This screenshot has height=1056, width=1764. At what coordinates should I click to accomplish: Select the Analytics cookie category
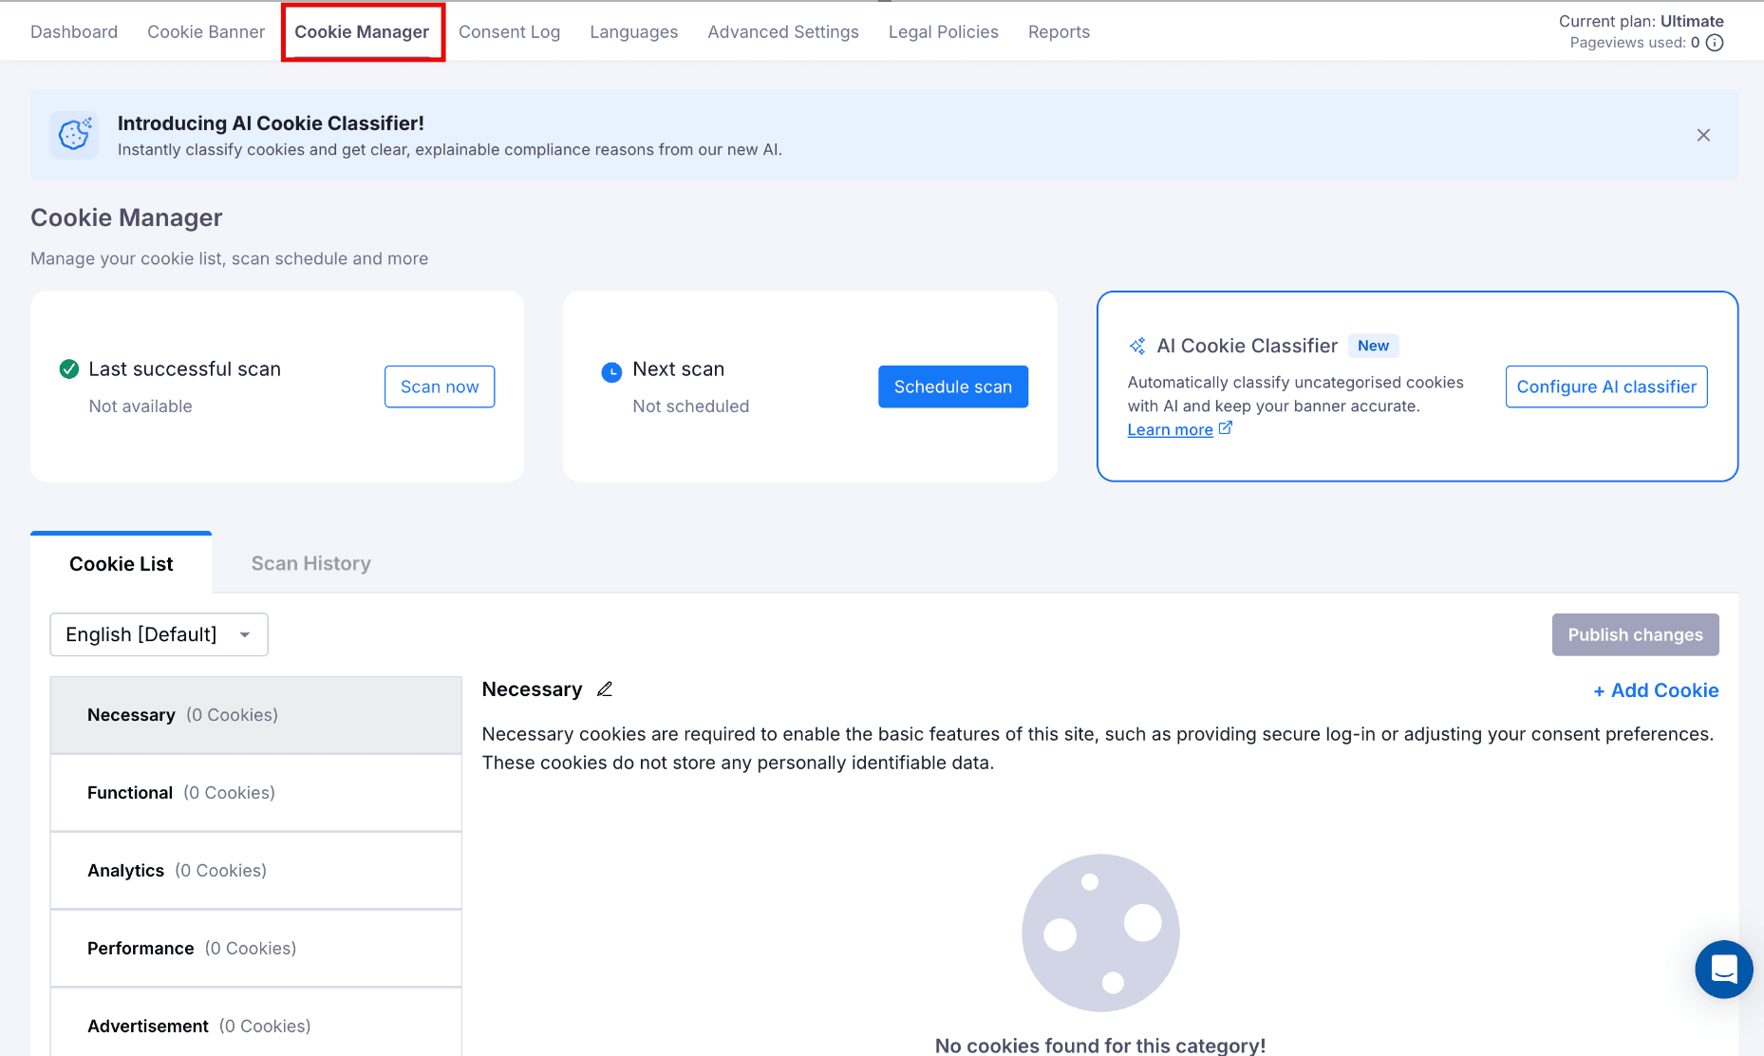256,871
